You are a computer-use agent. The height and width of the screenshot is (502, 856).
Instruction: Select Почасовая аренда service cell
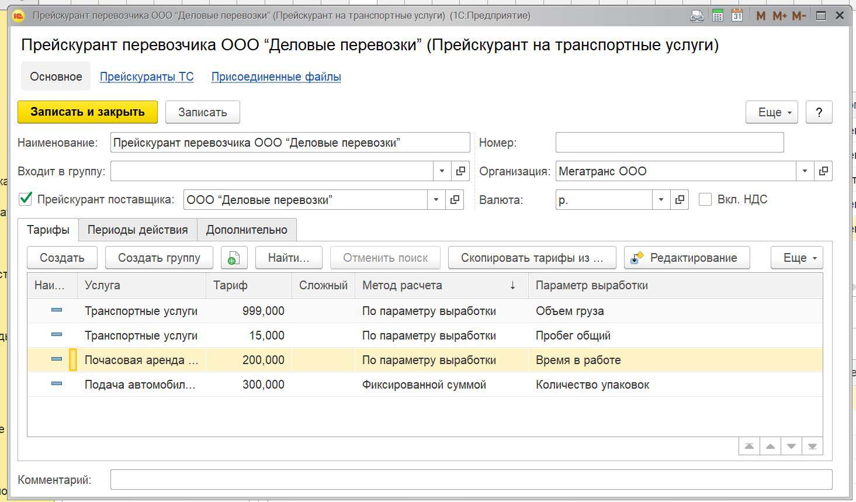click(x=142, y=360)
